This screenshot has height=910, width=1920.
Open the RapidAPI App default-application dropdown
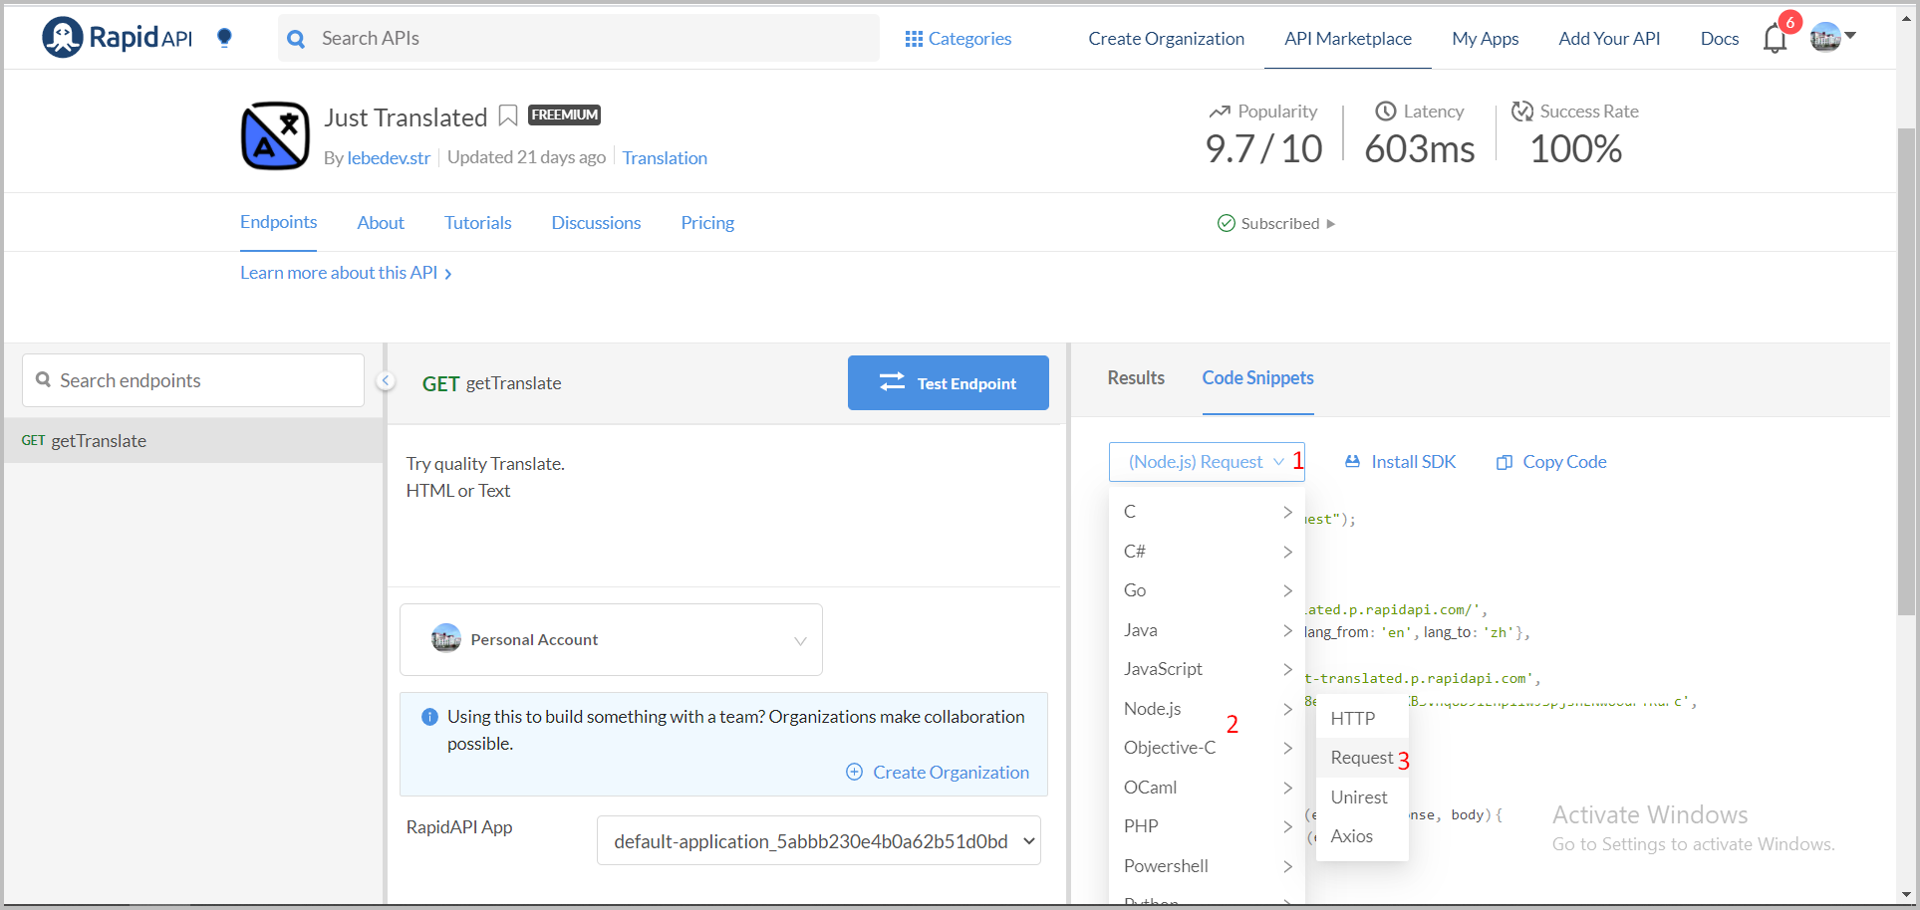point(818,840)
